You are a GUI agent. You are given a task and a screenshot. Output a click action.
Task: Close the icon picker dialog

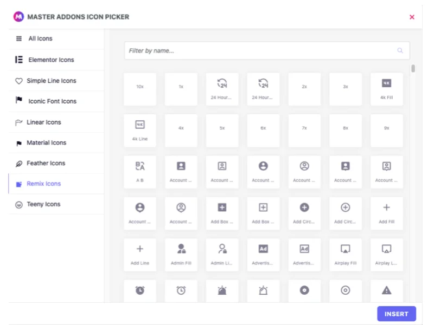[x=412, y=17]
